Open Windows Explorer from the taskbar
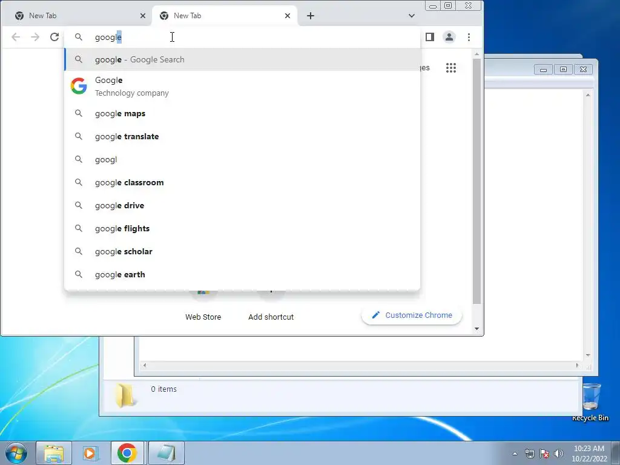Viewport: 620px width, 465px height. click(x=54, y=453)
